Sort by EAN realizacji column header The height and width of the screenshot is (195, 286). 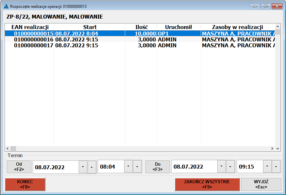(x=29, y=27)
